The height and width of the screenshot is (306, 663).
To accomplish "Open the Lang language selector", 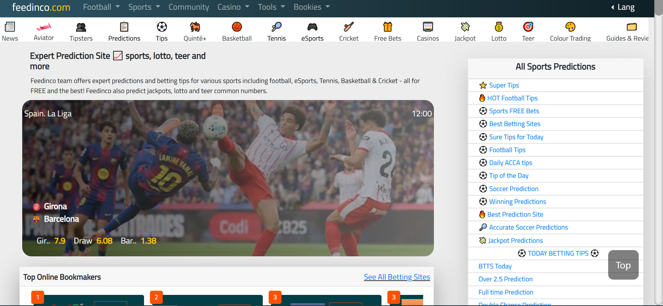I will (623, 7).
